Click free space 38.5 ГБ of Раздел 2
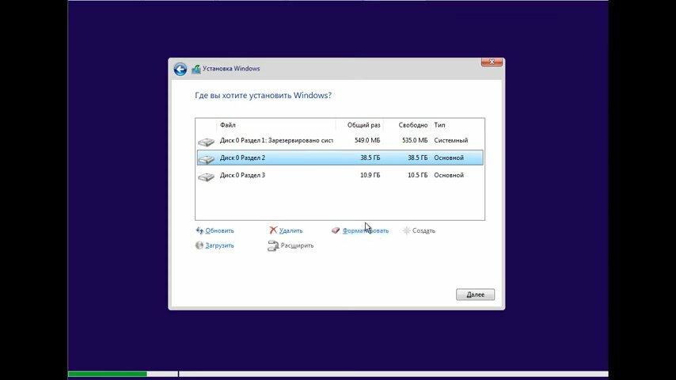The height and width of the screenshot is (380, 676). (418, 158)
